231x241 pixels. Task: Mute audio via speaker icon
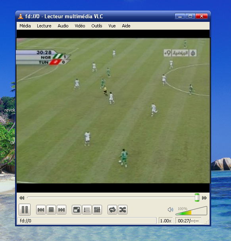pyautogui.click(x=170, y=210)
